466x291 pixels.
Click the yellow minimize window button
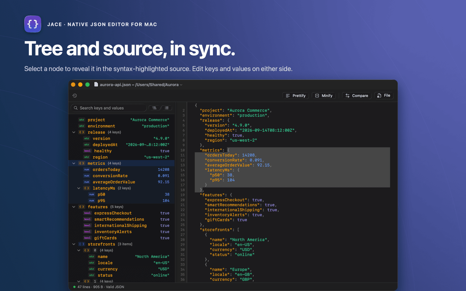point(80,85)
